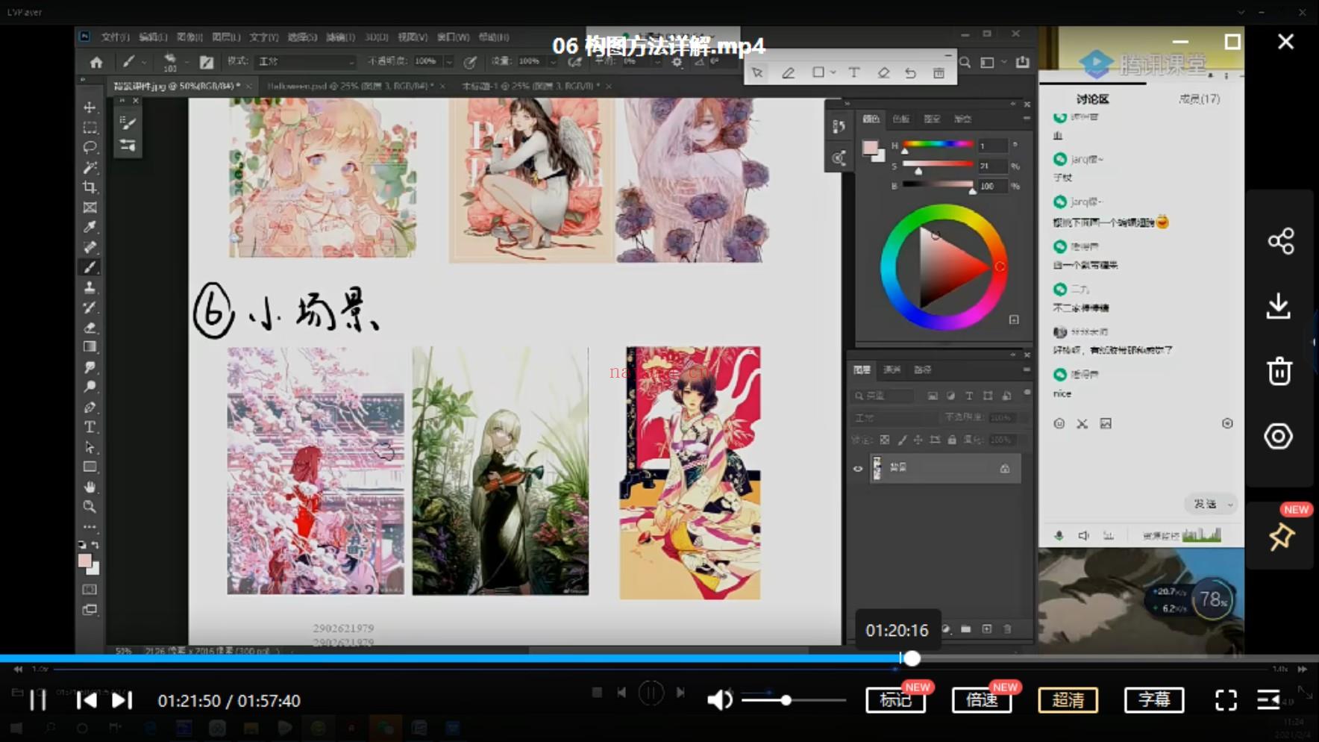Screen dimensions: 1319x742
Task: Expand the flow 100% dropdown arrow
Action: click(553, 62)
